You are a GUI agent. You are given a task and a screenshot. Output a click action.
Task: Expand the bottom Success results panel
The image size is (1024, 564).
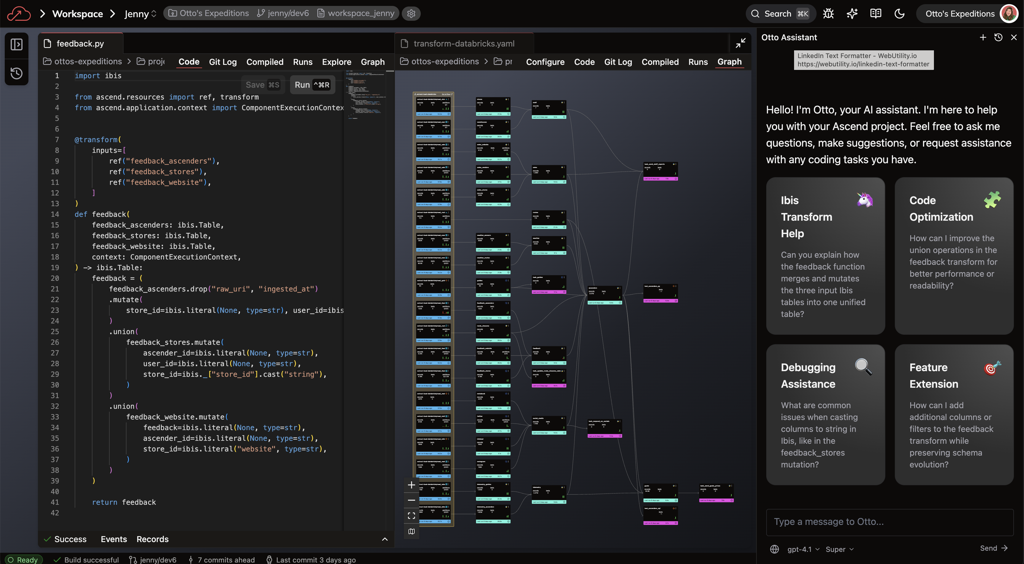[384, 539]
